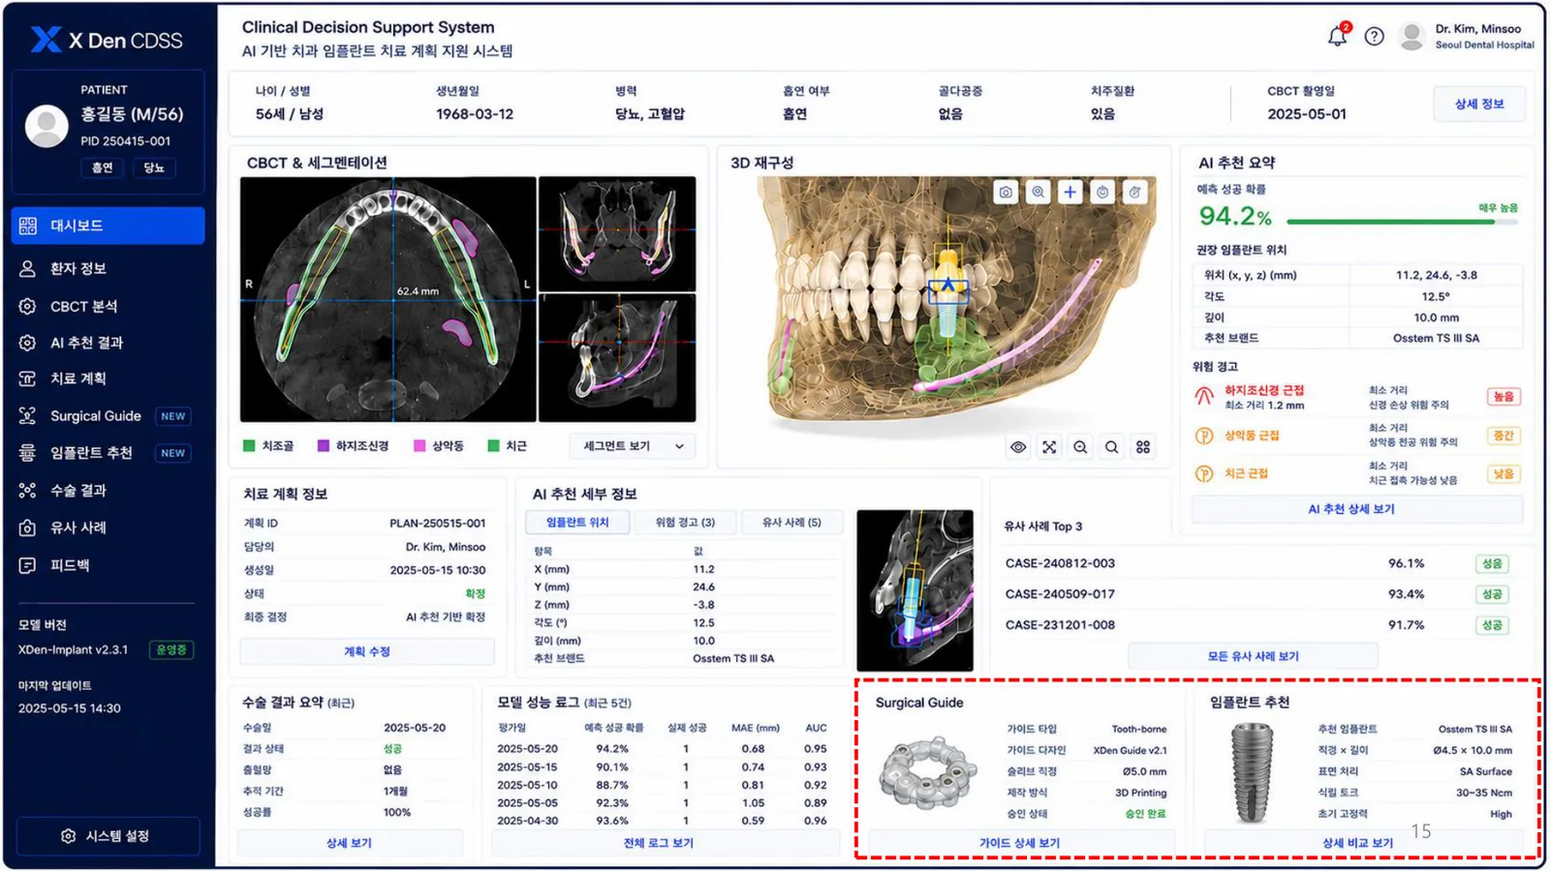Click 피드백 sidebar icon
This screenshot has height=871, width=1550.
[x=27, y=565]
